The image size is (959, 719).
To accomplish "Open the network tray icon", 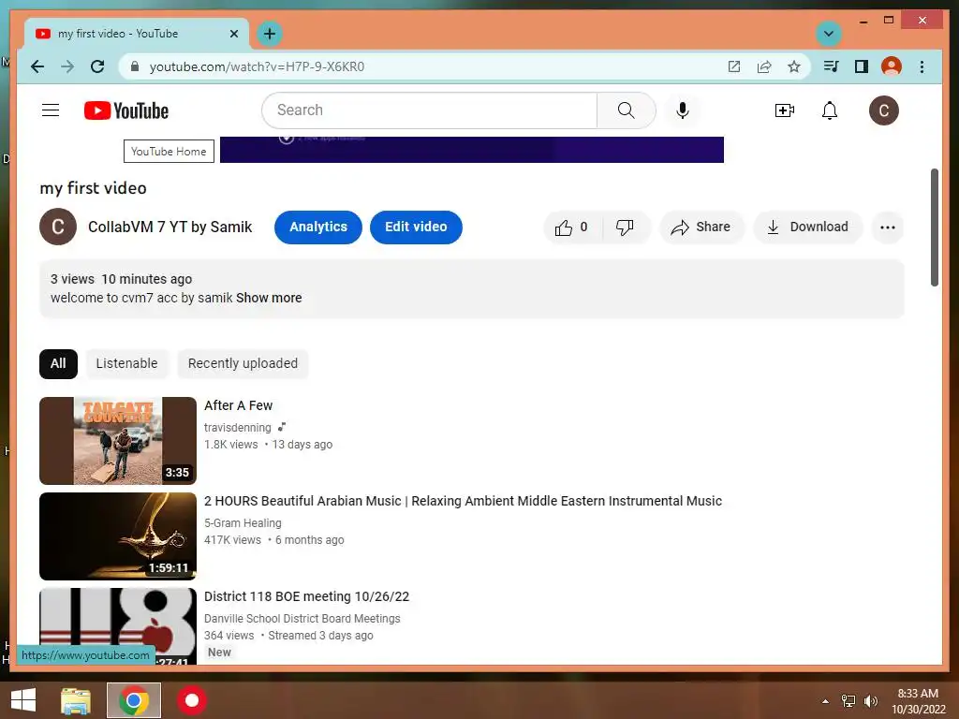I will [x=848, y=701].
